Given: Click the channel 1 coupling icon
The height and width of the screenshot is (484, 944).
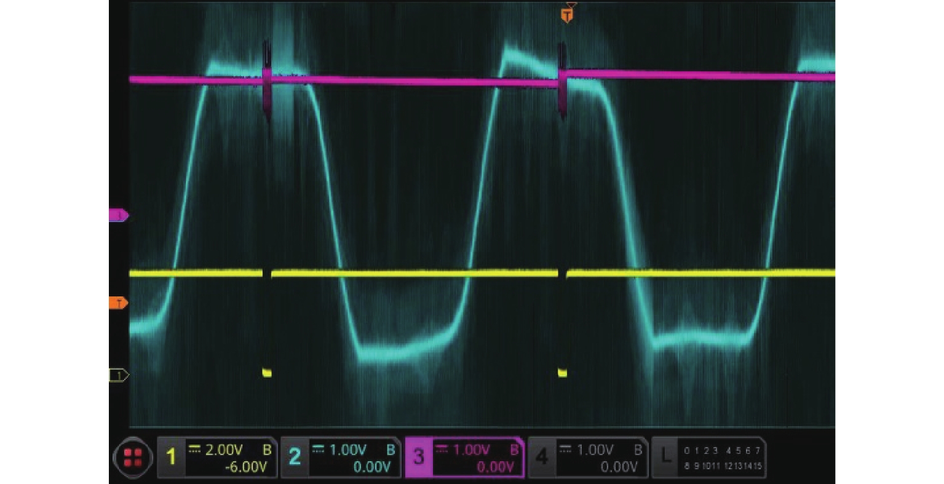Looking at the screenshot, I should [195, 450].
